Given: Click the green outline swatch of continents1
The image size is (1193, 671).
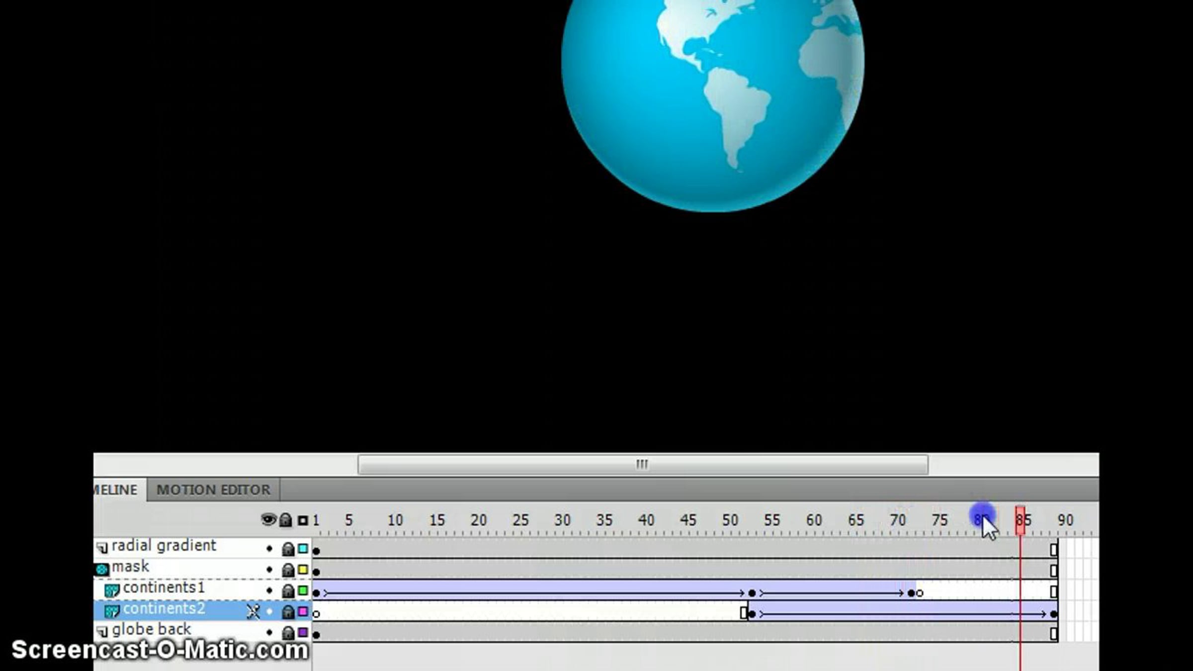Looking at the screenshot, I should tap(303, 590).
